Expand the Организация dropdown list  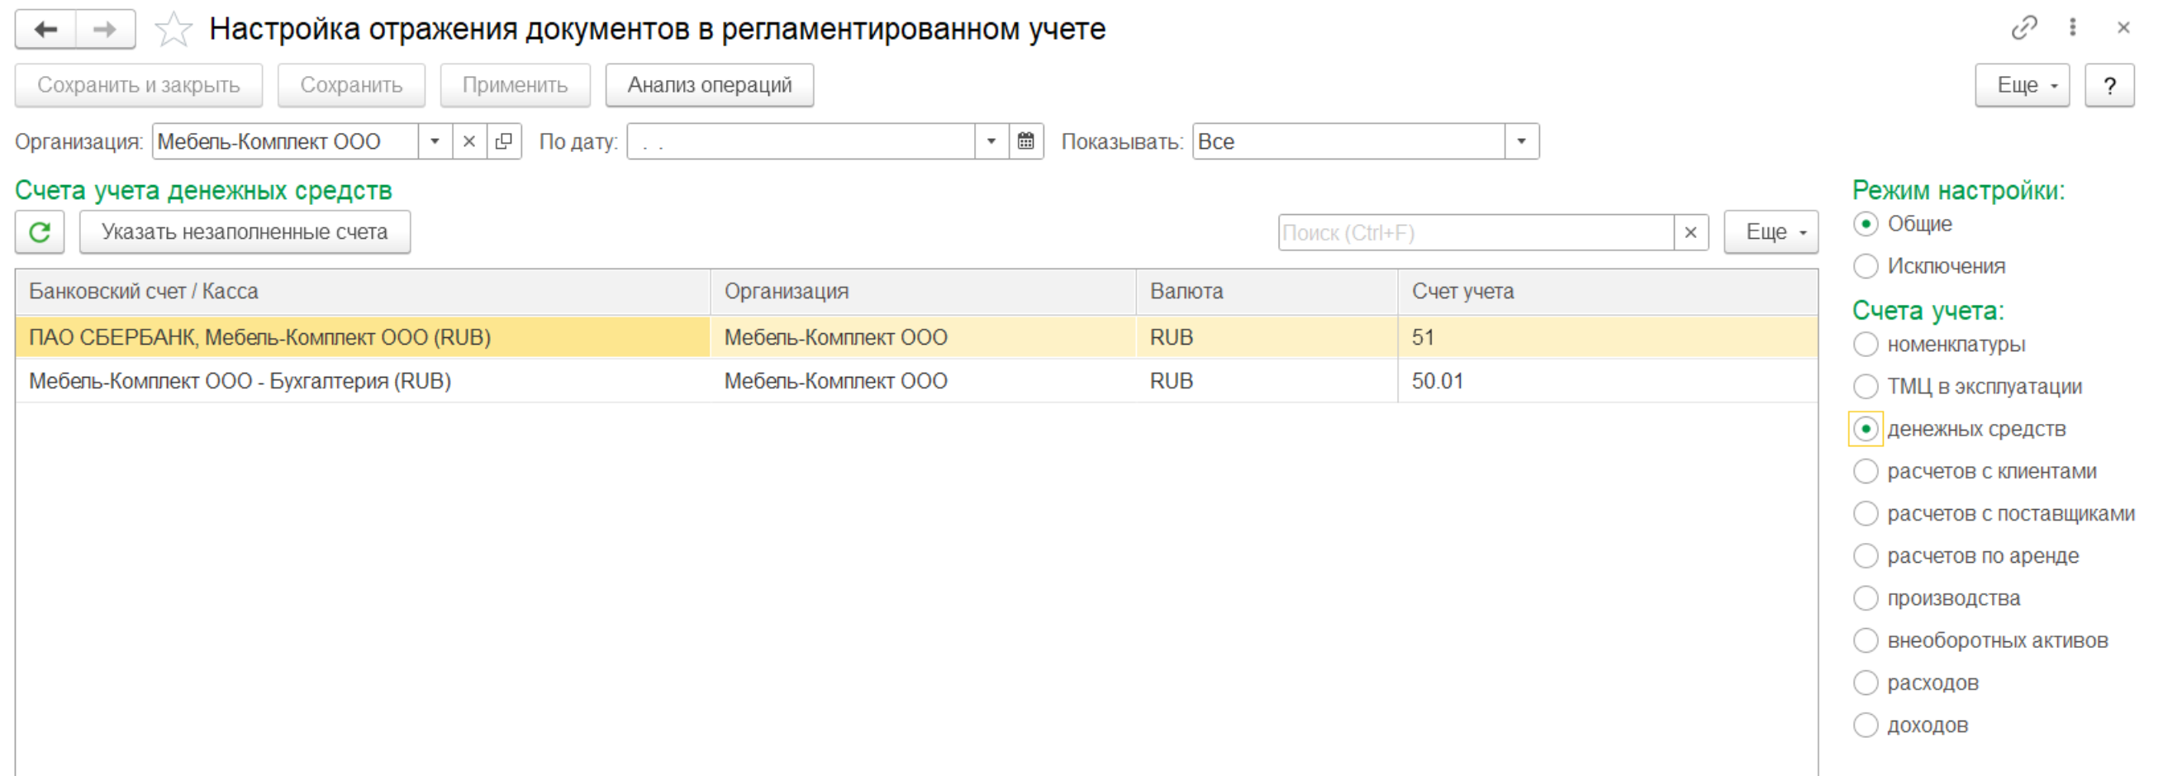click(435, 141)
